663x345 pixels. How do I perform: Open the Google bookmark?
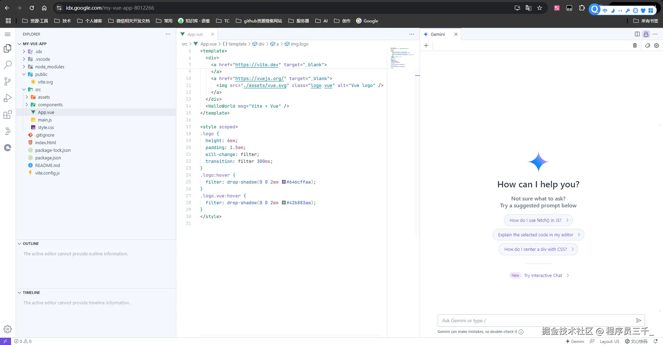(367, 21)
